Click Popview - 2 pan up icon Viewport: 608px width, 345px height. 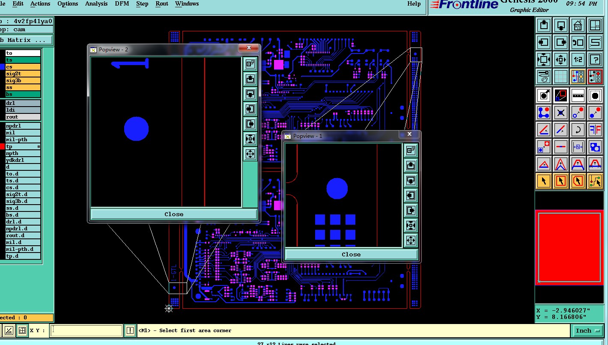point(250,79)
